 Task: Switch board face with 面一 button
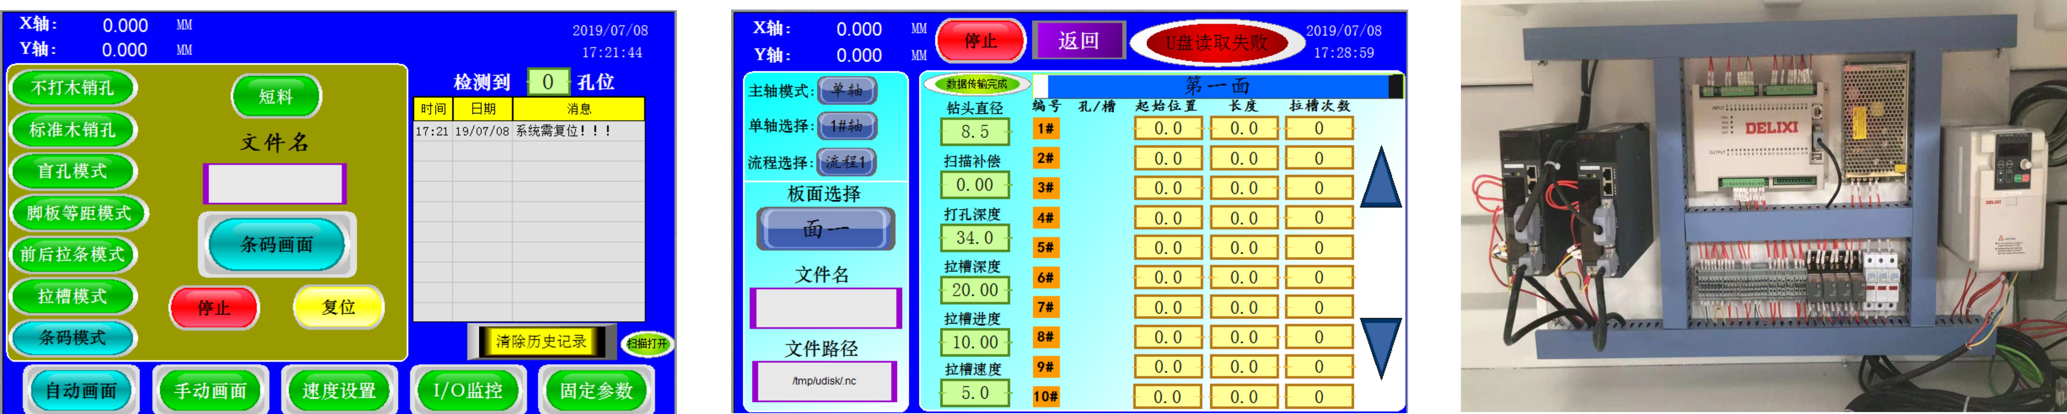(x=826, y=229)
